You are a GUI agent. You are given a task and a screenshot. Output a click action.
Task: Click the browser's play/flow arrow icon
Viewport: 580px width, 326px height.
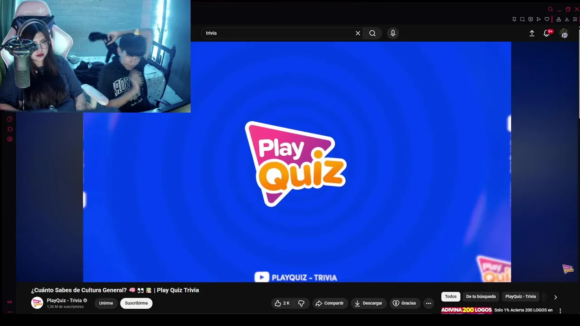[539, 19]
